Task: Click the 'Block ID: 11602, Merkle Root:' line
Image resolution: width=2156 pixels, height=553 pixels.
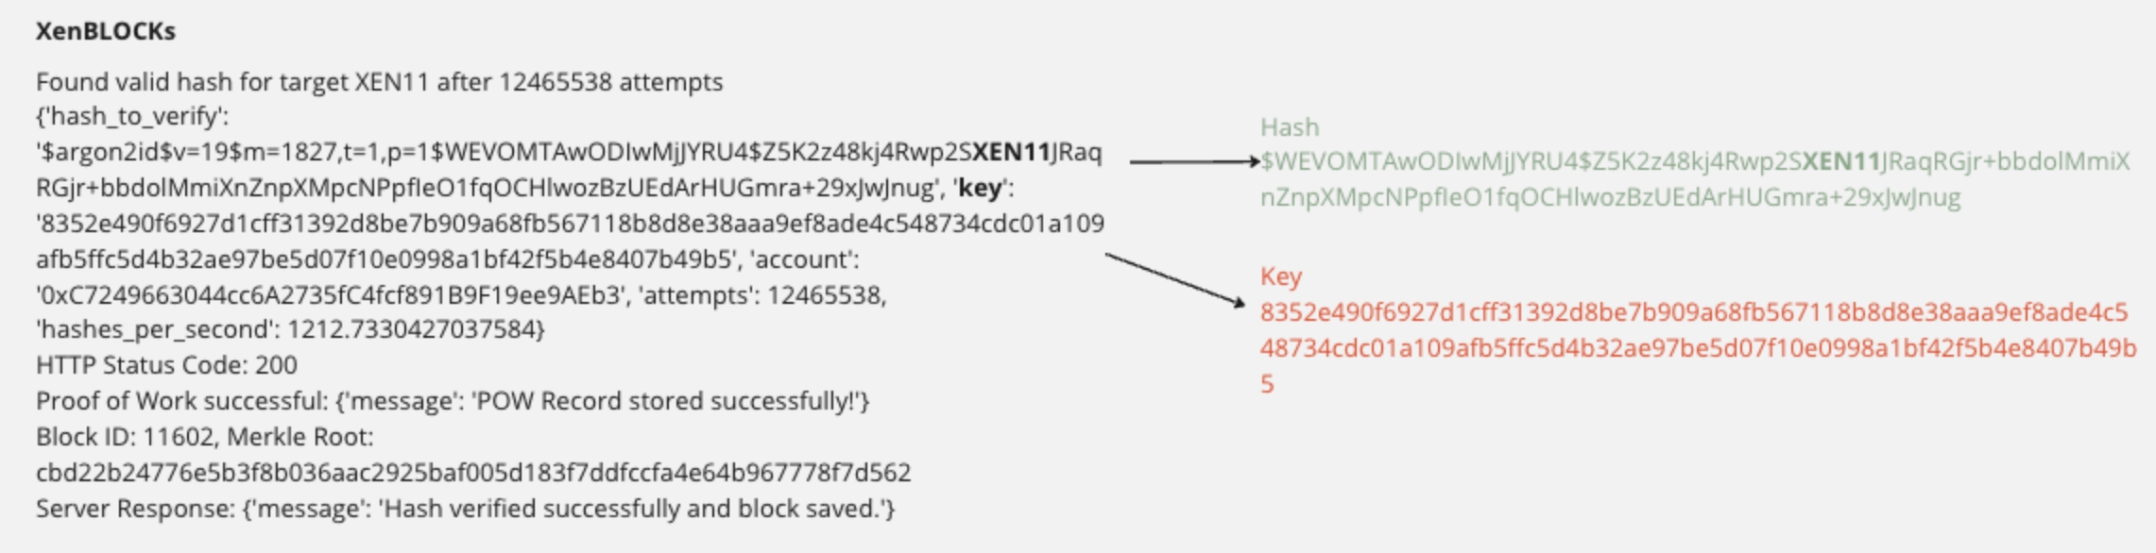Action: pos(204,437)
